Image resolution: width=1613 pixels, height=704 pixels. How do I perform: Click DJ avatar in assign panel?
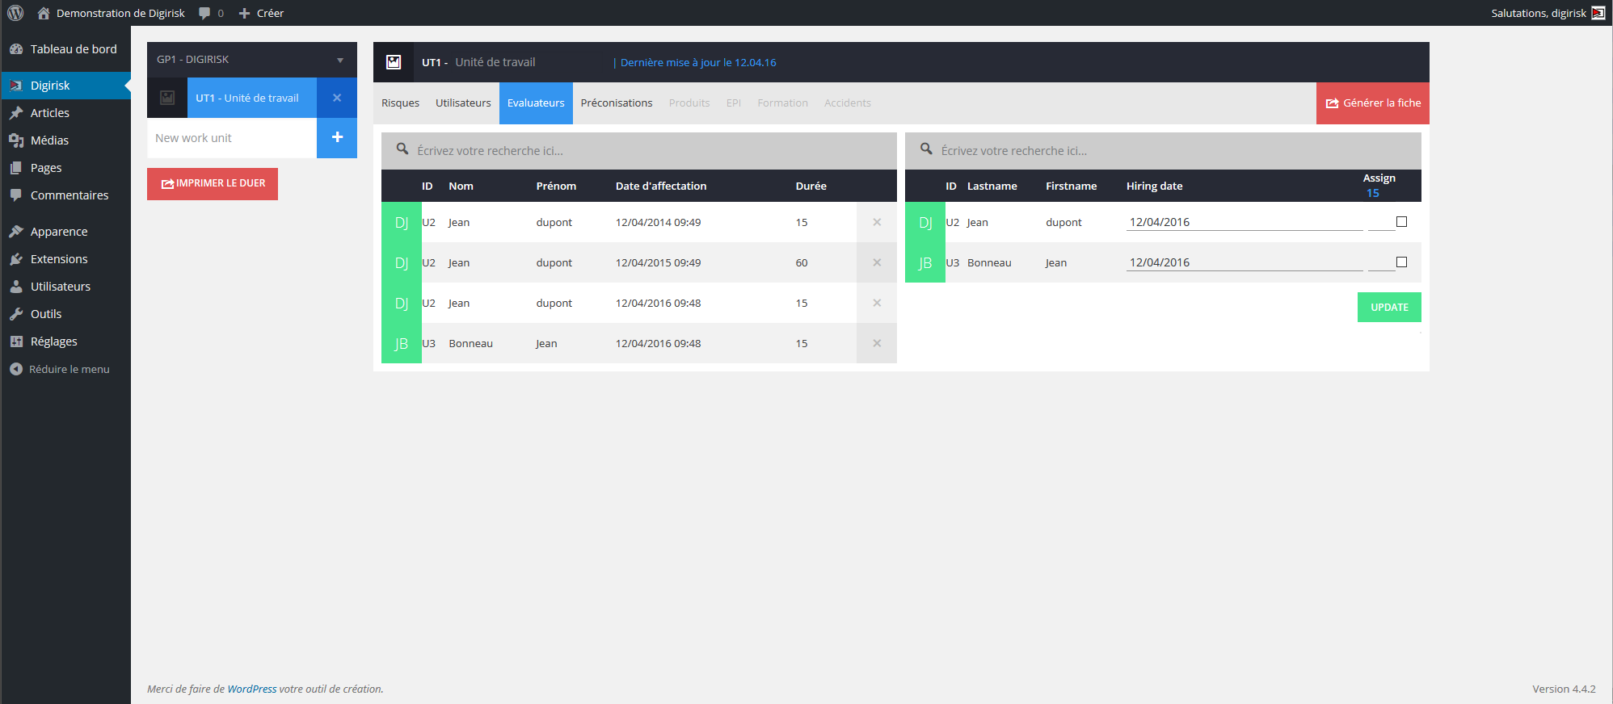coord(925,222)
